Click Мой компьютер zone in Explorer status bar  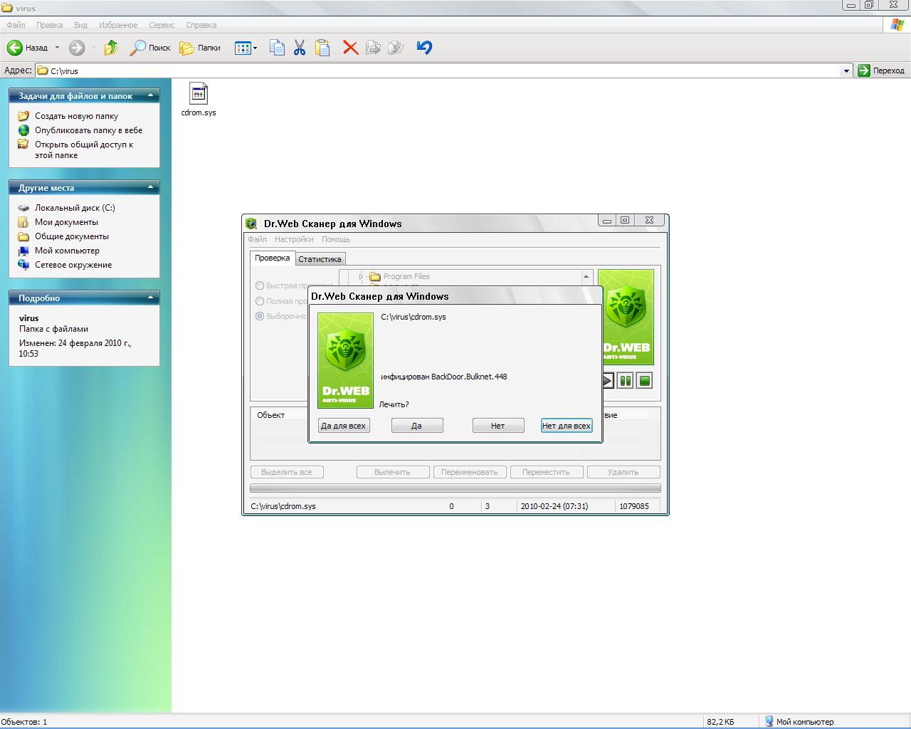click(x=799, y=722)
